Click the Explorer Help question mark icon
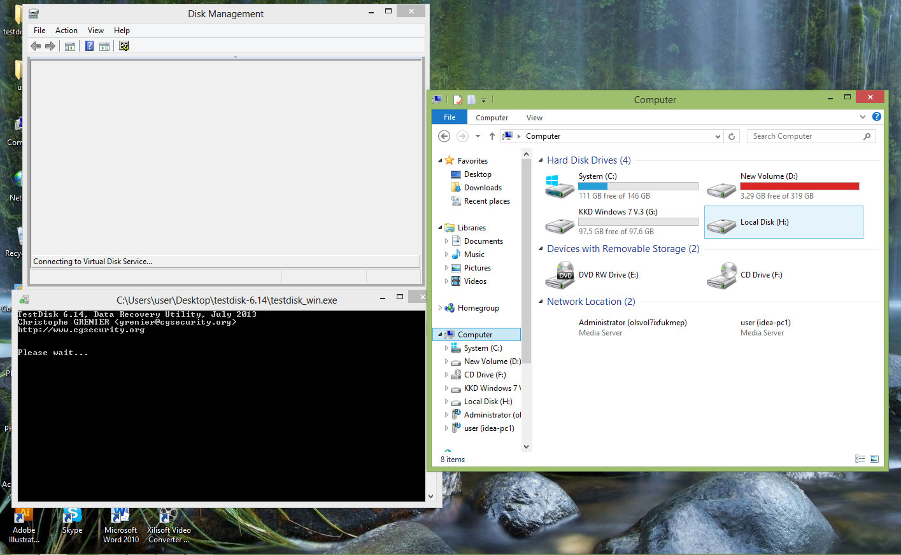Image resolution: width=901 pixels, height=555 pixels. click(876, 117)
